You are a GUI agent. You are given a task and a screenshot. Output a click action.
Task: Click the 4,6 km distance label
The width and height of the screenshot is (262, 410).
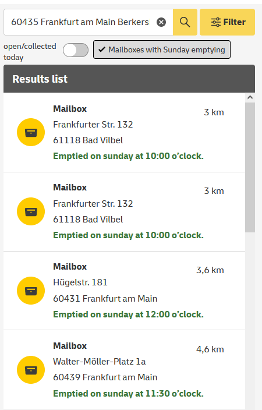point(210,349)
